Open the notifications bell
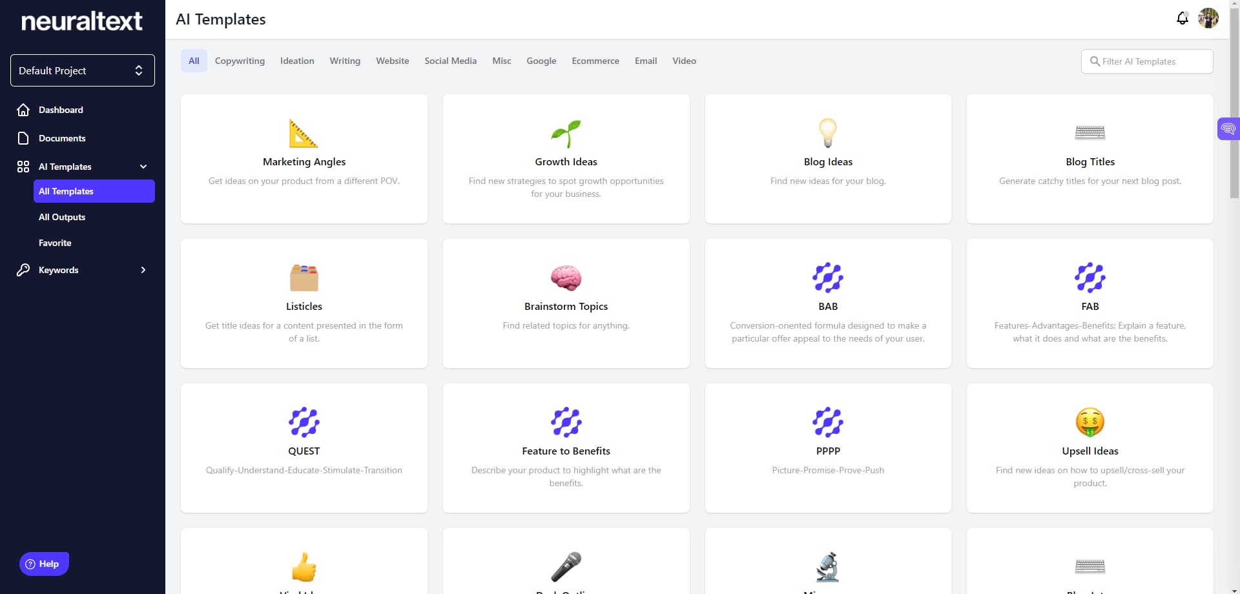Viewport: 1240px width, 594px height. click(1182, 19)
